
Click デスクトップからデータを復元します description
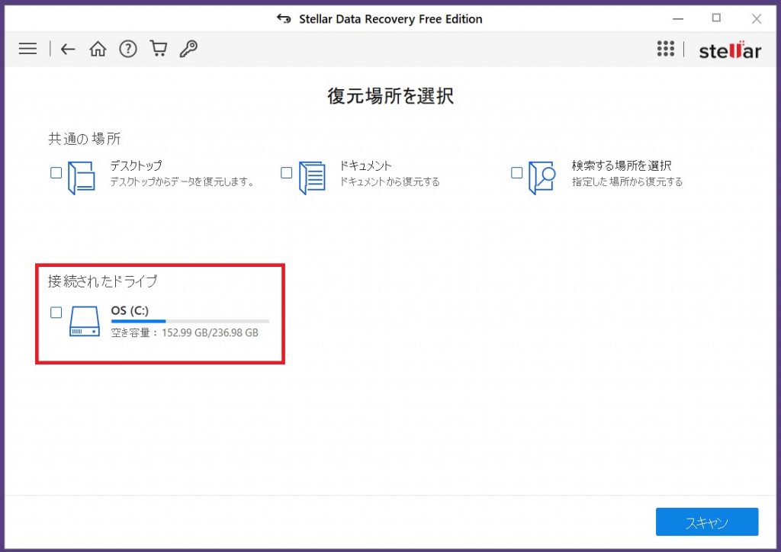[x=182, y=181]
